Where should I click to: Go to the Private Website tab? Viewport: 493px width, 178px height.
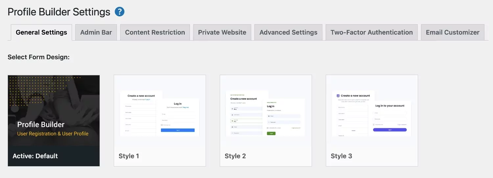pyautogui.click(x=222, y=32)
